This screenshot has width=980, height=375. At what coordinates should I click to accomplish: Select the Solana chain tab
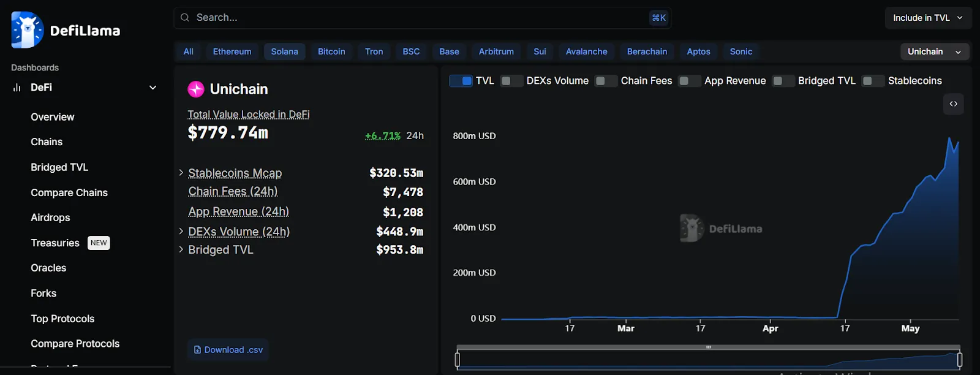(285, 51)
